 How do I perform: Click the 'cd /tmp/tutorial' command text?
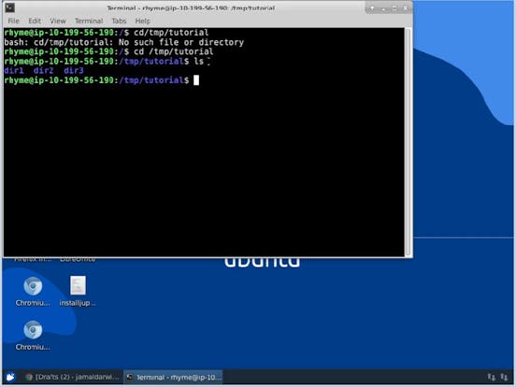[x=174, y=51]
